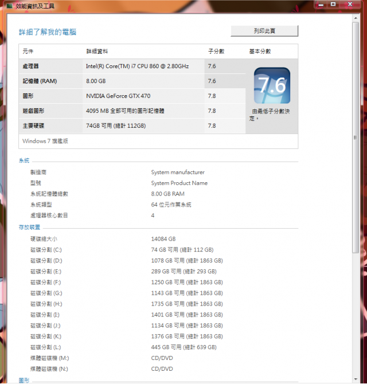Click the 詳細了解我的電腦 heading
The image size is (367, 384).
coord(48,32)
